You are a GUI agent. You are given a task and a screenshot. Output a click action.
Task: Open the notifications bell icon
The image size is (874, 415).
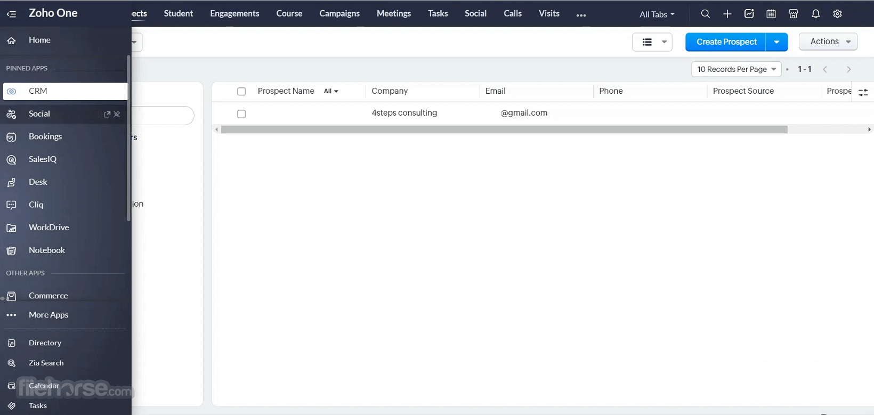[x=816, y=14]
